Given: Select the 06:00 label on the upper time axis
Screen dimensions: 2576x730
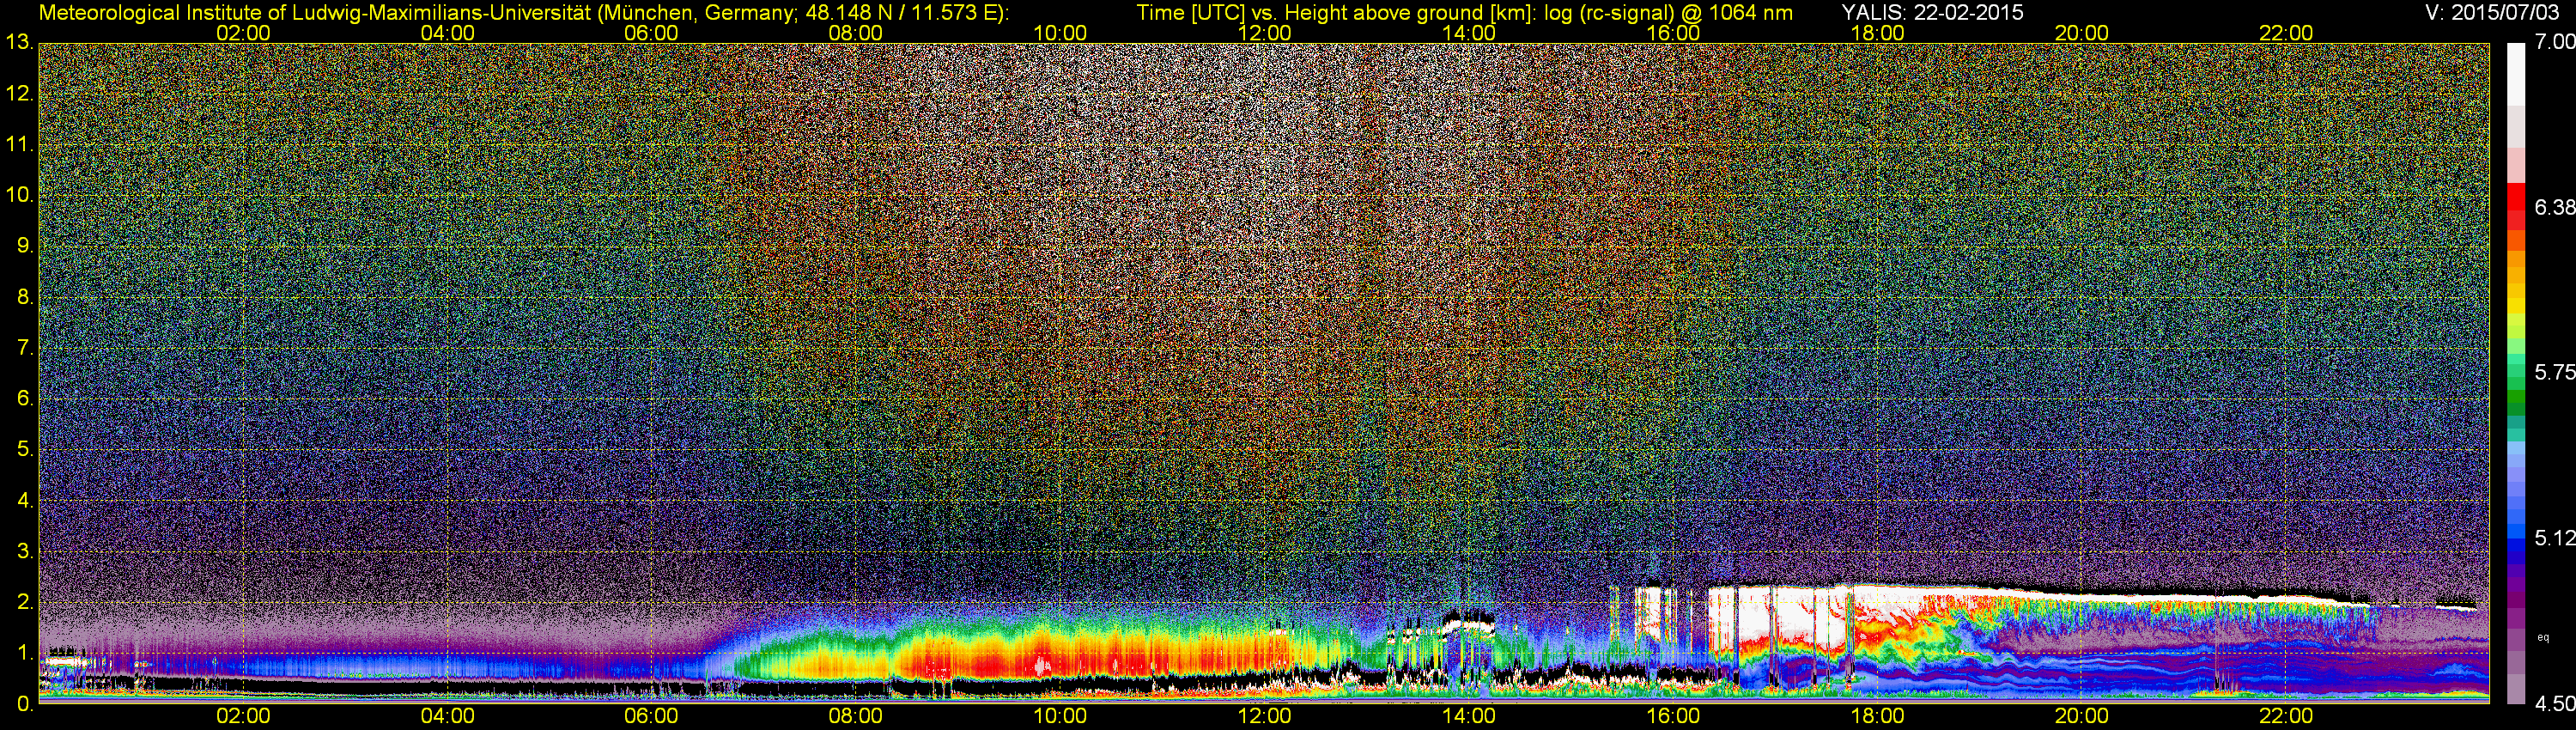Looking at the screenshot, I should pos(651,33).
